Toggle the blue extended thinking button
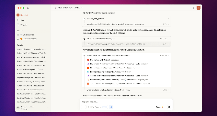 coord(111,107)
